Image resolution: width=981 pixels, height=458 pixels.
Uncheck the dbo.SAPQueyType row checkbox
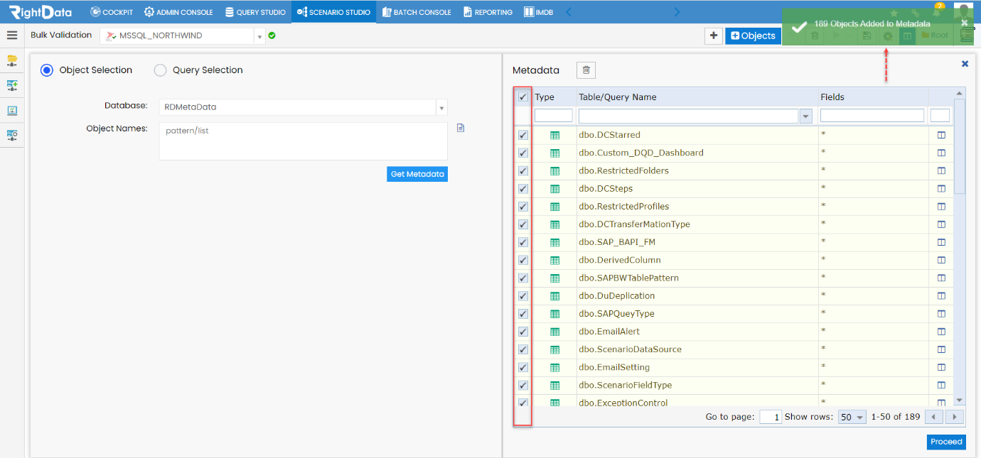click(523, 314)
